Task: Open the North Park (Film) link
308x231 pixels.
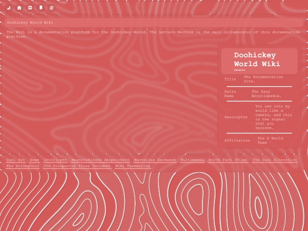Action: [x=228, y=160]
